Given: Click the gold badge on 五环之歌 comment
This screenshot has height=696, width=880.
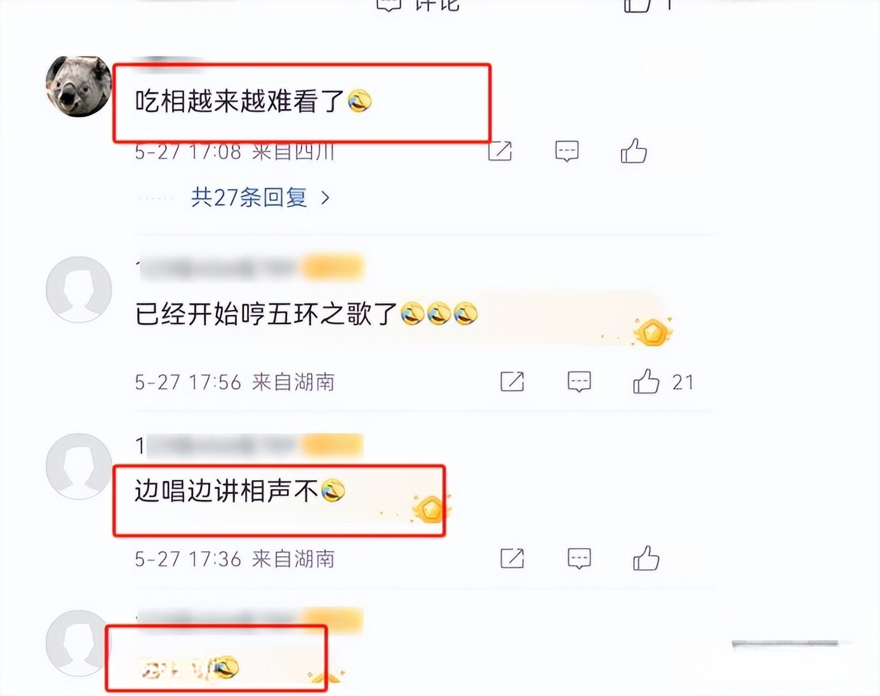Looking at the screenshot, I should (x=653, y=331).
